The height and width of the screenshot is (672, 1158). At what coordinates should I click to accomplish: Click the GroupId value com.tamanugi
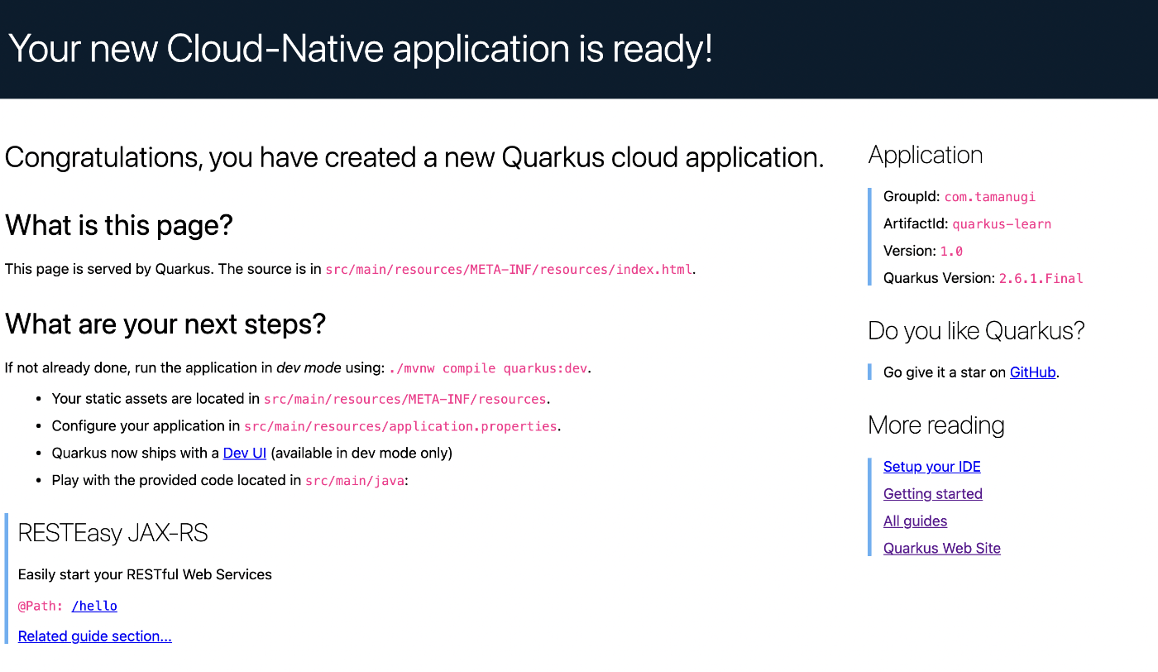pyautogui.click(x=990, y=197)
